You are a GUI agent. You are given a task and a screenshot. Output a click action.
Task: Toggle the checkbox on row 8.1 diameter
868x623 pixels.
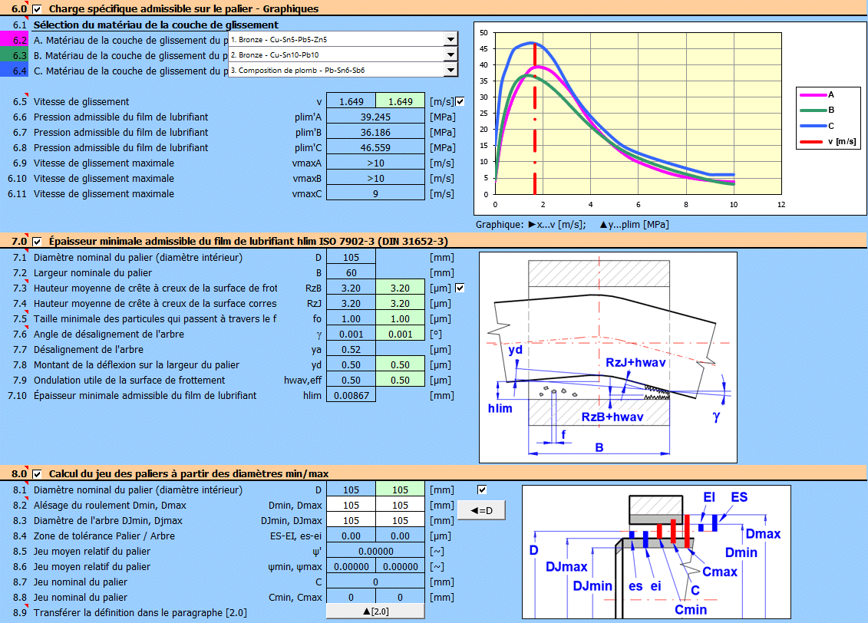[x=482, y=489]
